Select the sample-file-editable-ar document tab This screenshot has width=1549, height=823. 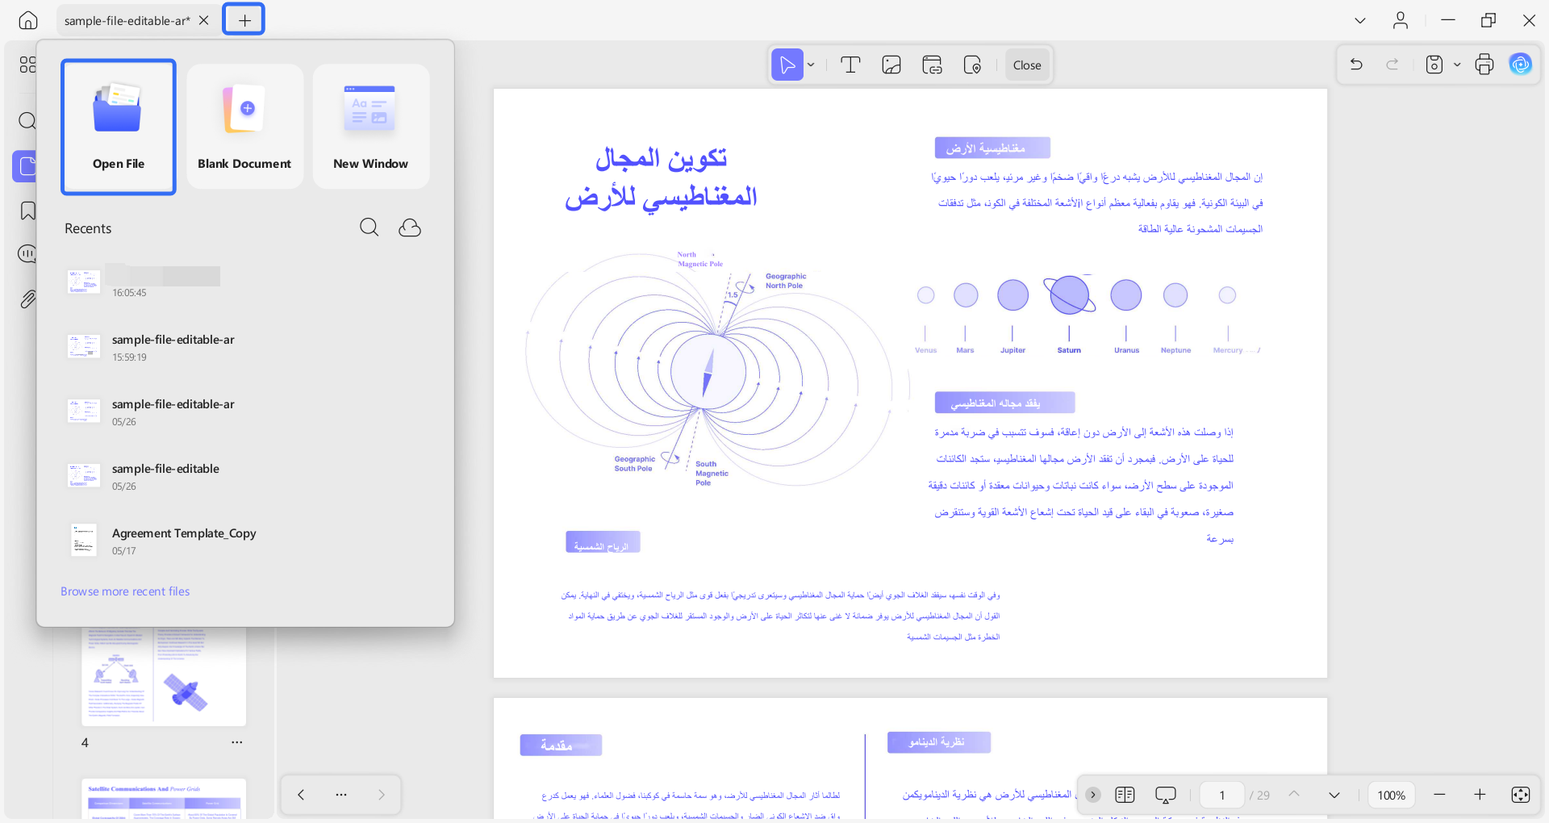coord(127,20)
